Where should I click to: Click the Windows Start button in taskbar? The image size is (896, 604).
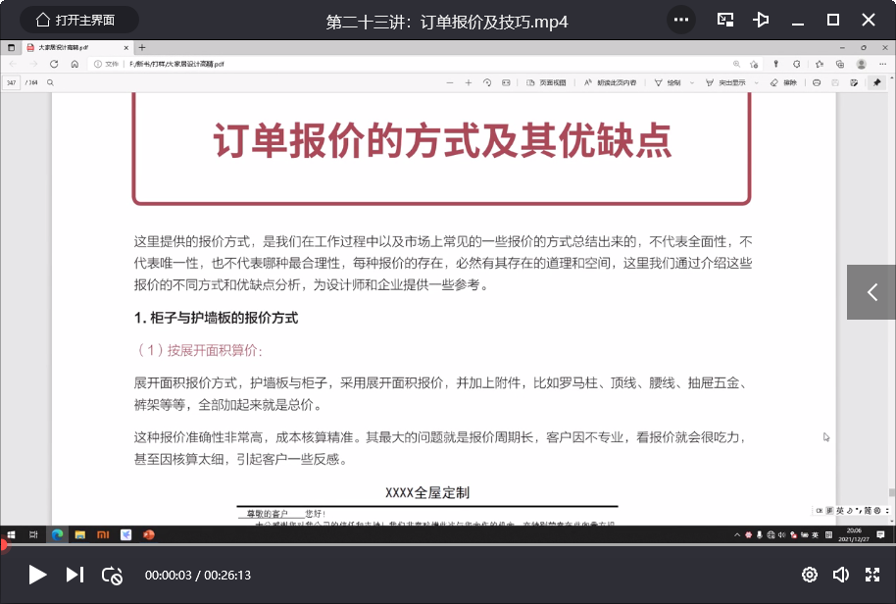click(10, 534)
